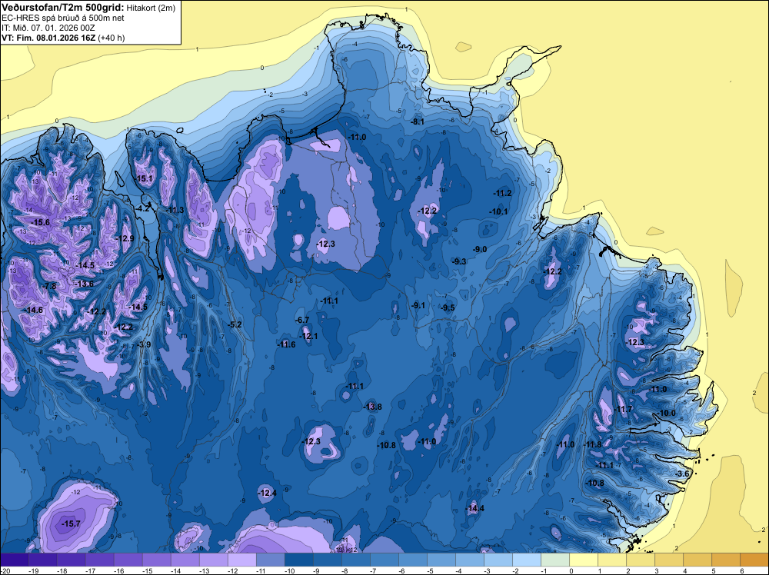Click the -10.1 temperature value

point(498,211)
